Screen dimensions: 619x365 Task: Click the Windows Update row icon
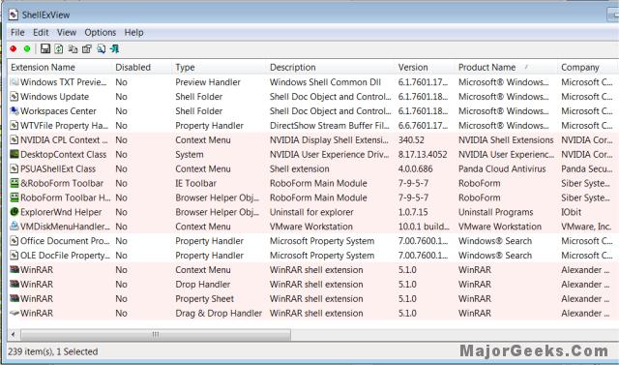coord(15,97)
